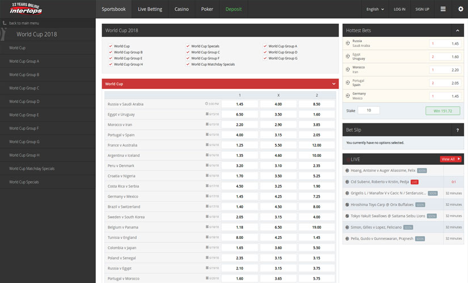Open World Cup Specials in sidebar
The height and width of the screenshot is (283, 468).
[x=48, y=182]
